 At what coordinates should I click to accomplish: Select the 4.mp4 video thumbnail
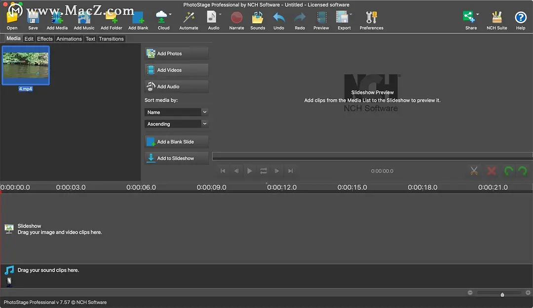point(26,65)
